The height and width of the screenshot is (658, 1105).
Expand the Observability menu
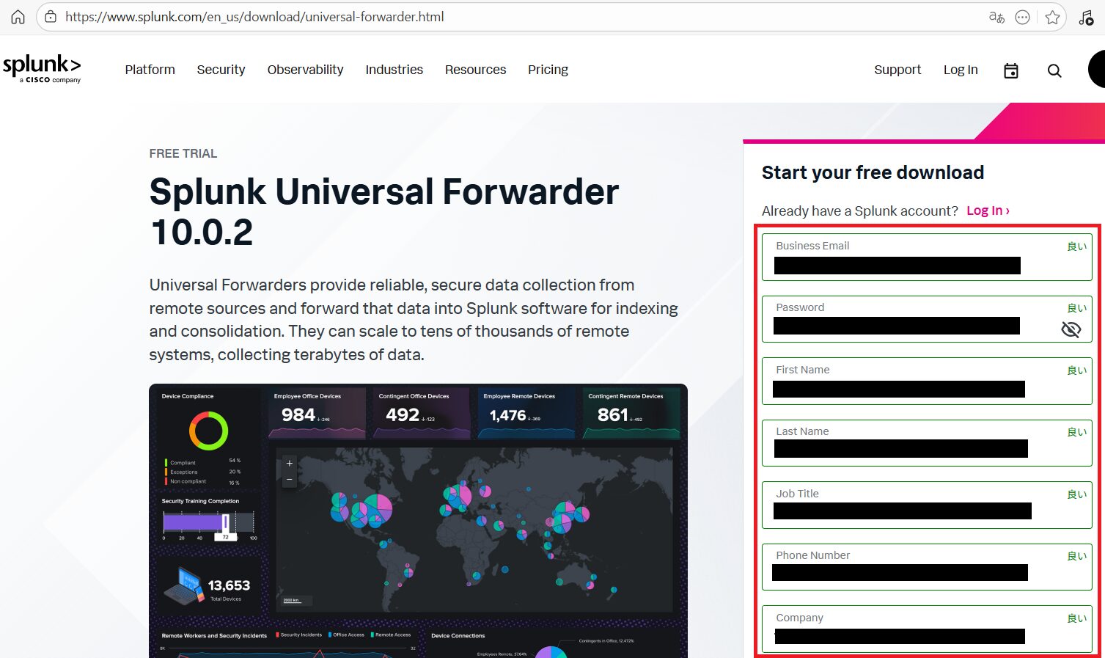[x=305, y=70]
